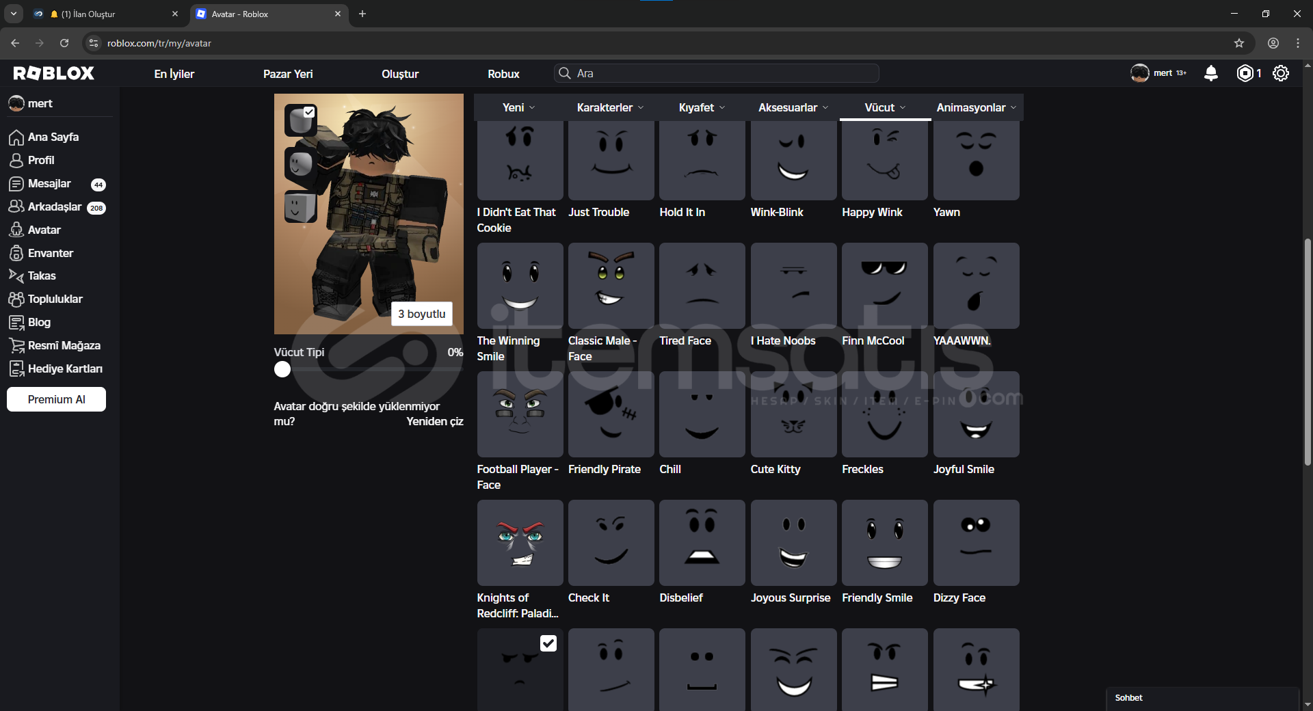Click Yeniden çiz link
Screen dimensions: 1313x711
click(x=435, y=421)
